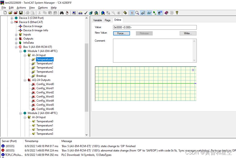Click the online value graph area

coord(146,84)
